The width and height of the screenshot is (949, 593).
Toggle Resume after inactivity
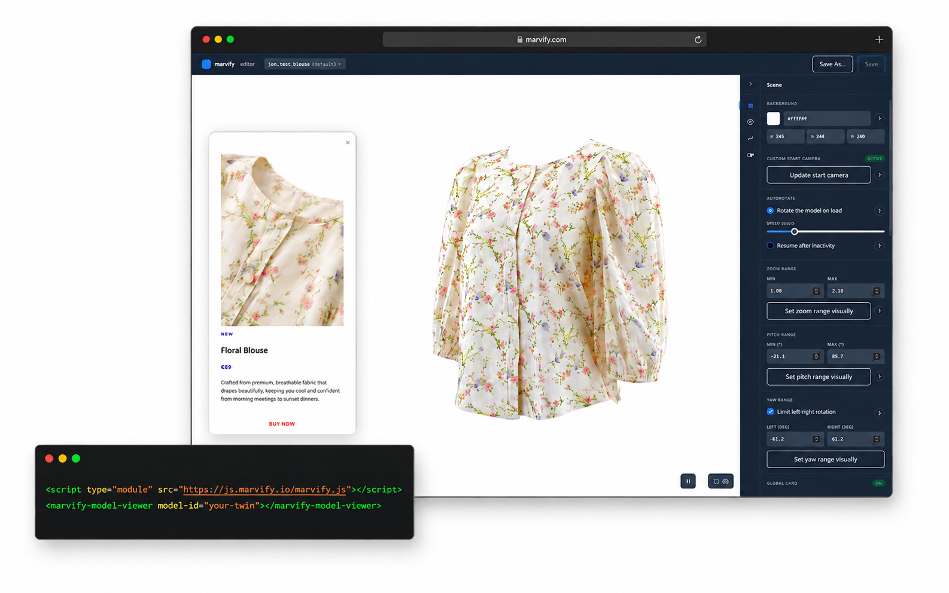coord(770,246)
